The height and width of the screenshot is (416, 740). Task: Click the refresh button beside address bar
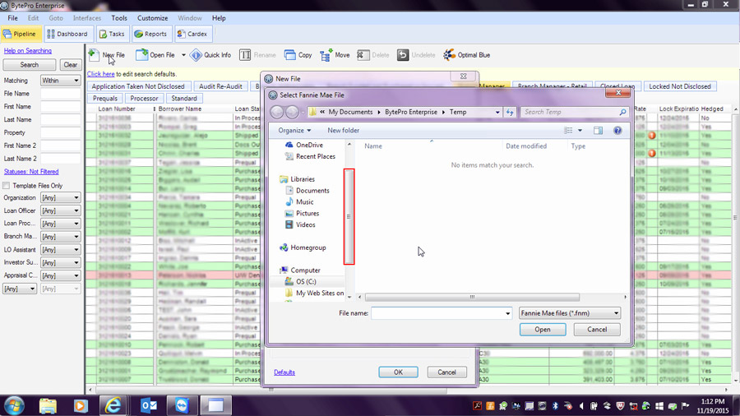click(x=510, y=112)
